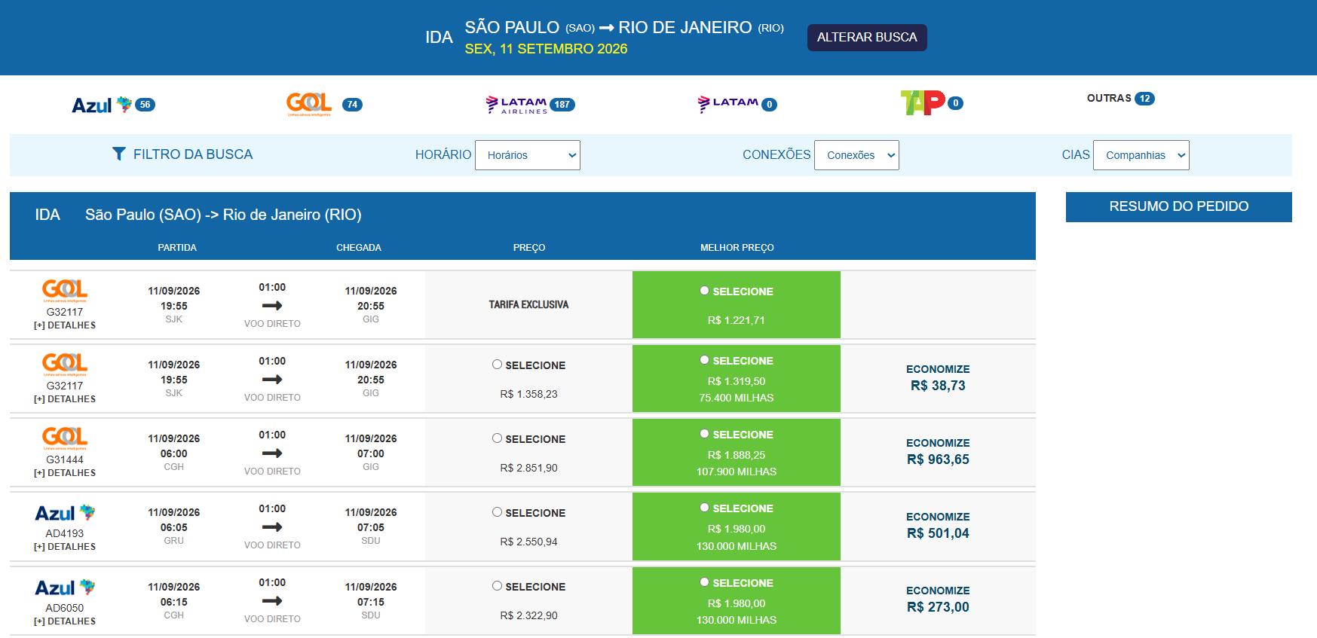Viewport: 1317px width, 638px height.
Task: Open RESUMO DO PEDIDO panel
Action: (x=1179, y=206)
